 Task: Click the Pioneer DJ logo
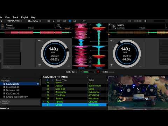coord(5,108)
